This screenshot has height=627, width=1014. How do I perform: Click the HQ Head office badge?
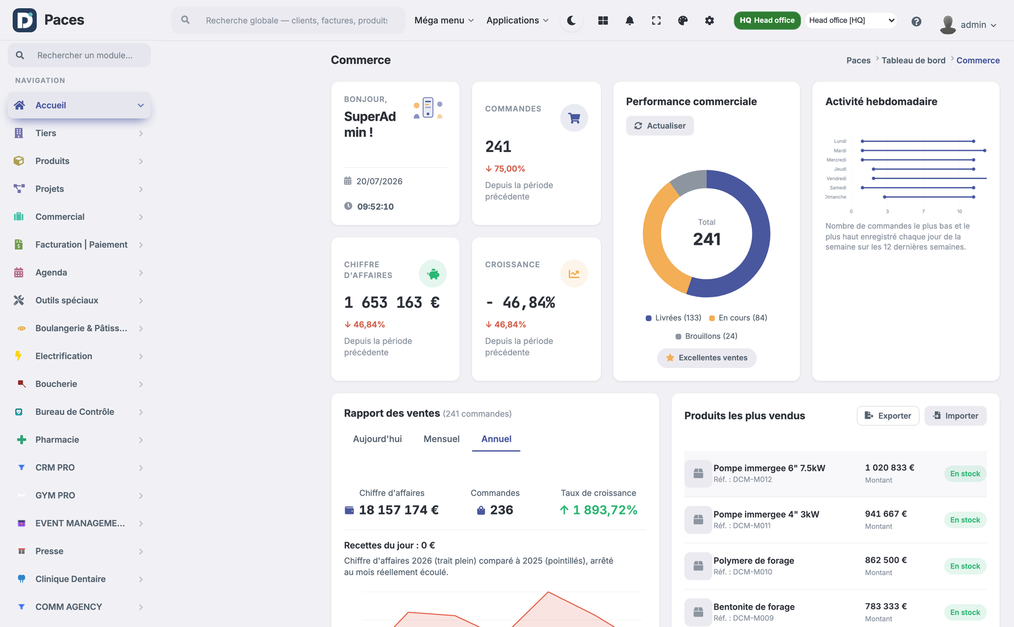point(767,20)
